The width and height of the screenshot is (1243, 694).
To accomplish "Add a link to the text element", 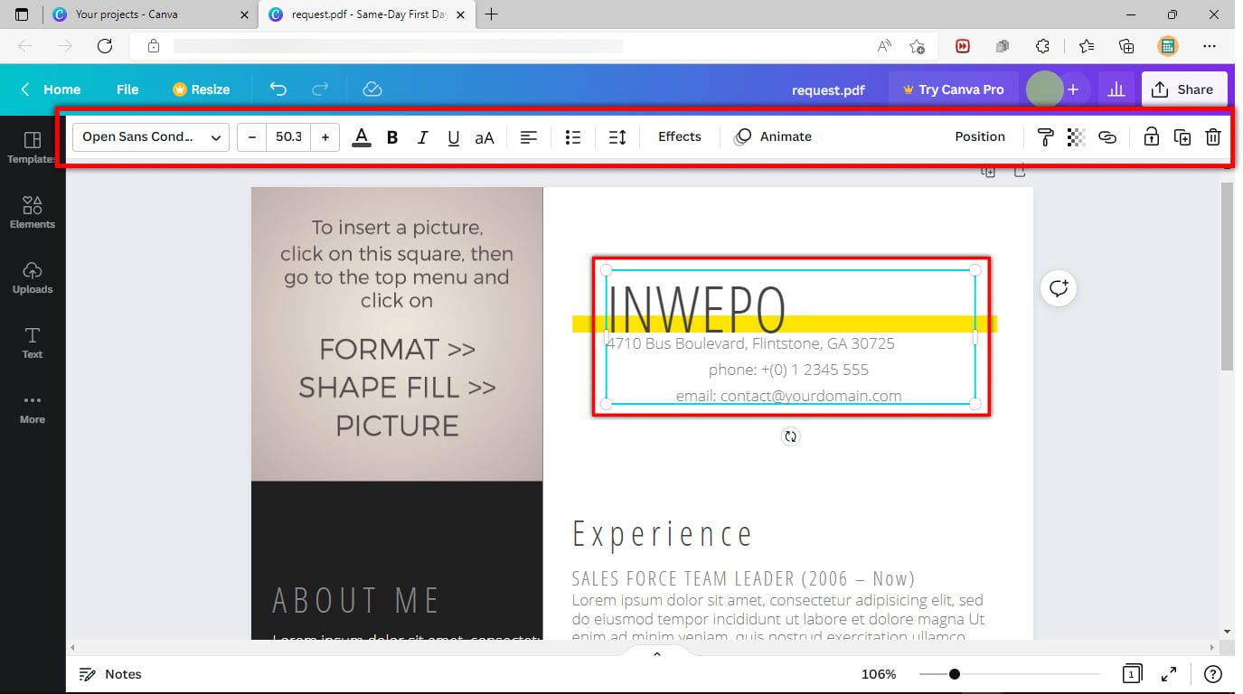I will (x=1107, y=136).
